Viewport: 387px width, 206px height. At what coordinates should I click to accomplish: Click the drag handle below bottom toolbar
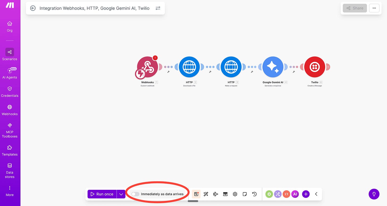(x=193, y=201)
